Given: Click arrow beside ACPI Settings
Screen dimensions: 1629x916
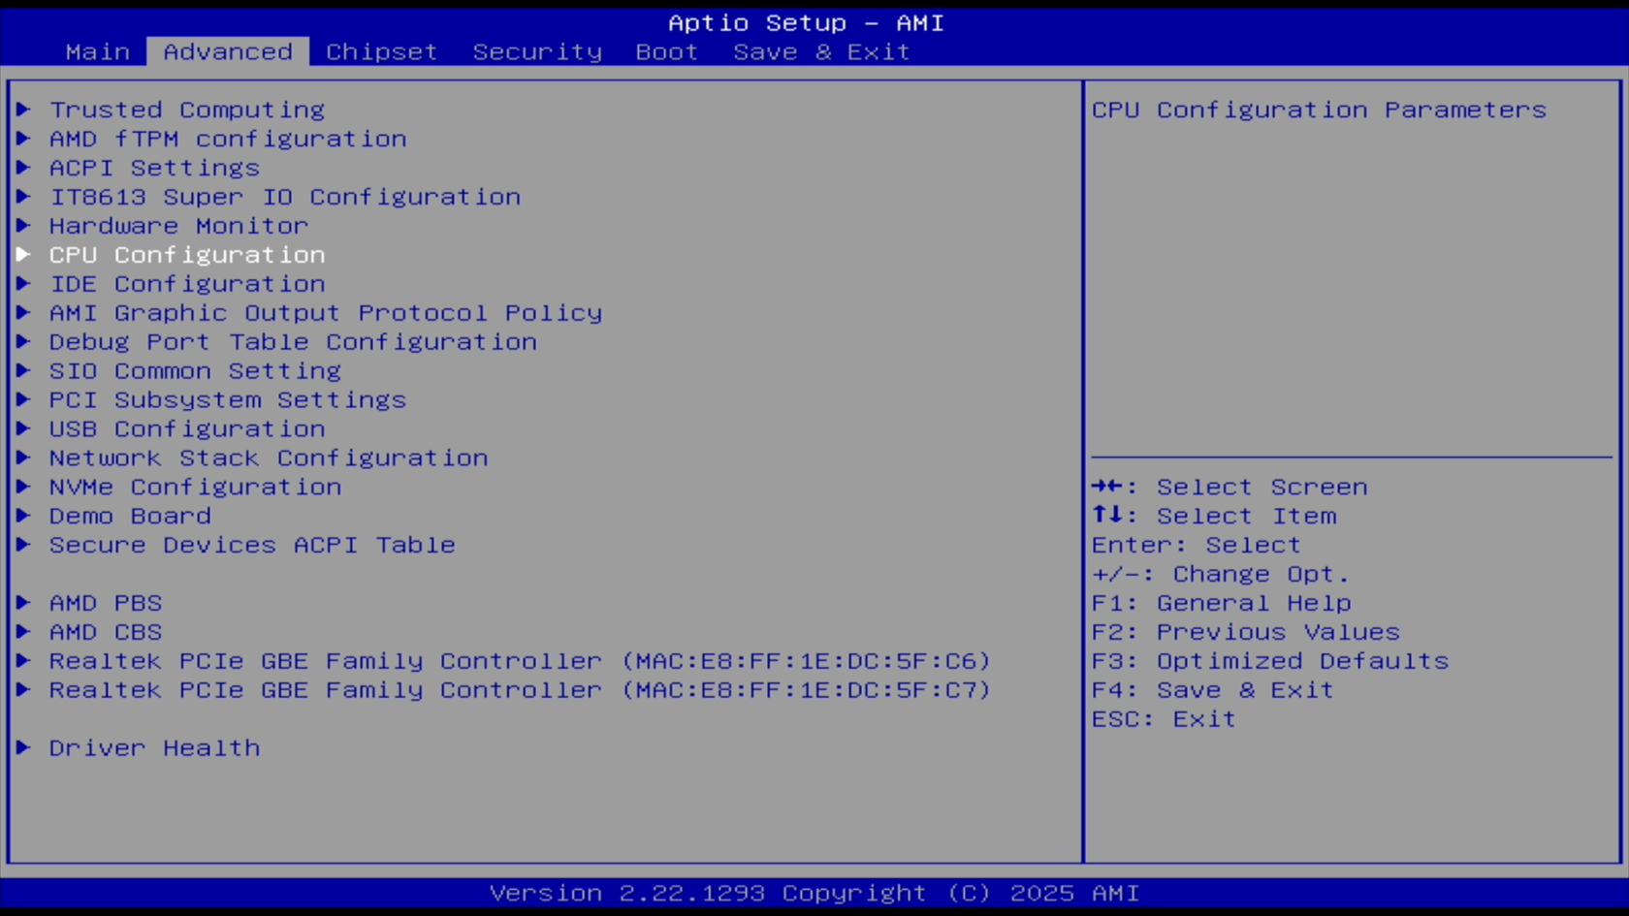Looking at the screenshot, I should 23,168.
